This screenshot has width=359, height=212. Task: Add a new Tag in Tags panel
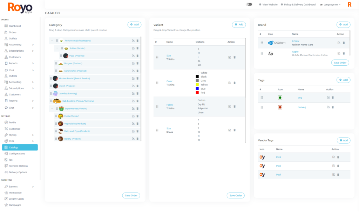[343, 80]
